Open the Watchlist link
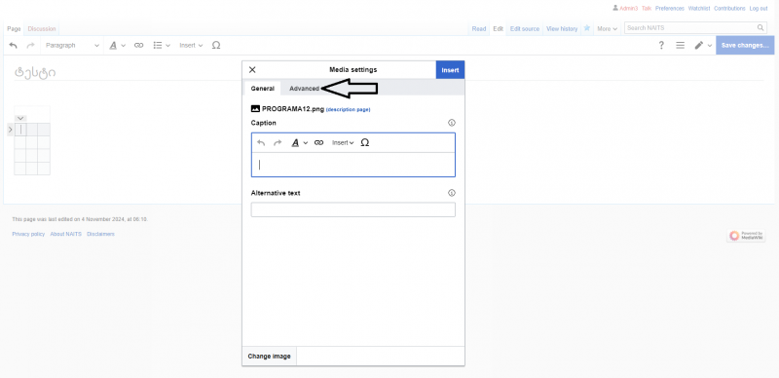This screenshot has height=378, width=779. point(699,9)
